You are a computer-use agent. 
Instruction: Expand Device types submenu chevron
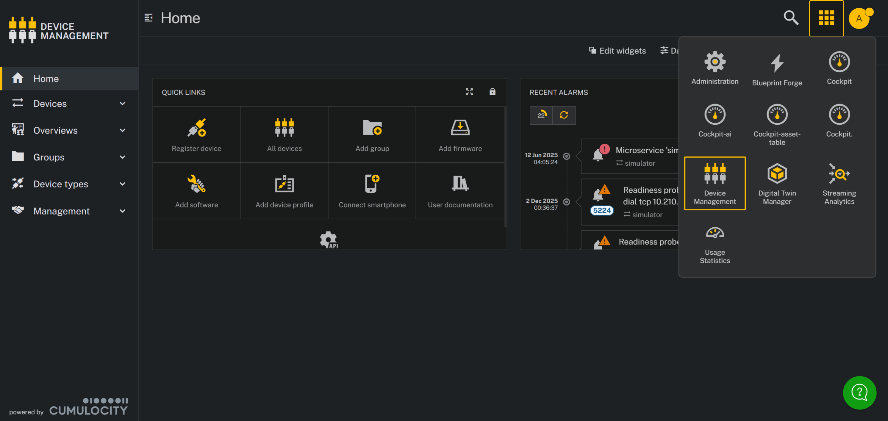(x=122, y=184)
